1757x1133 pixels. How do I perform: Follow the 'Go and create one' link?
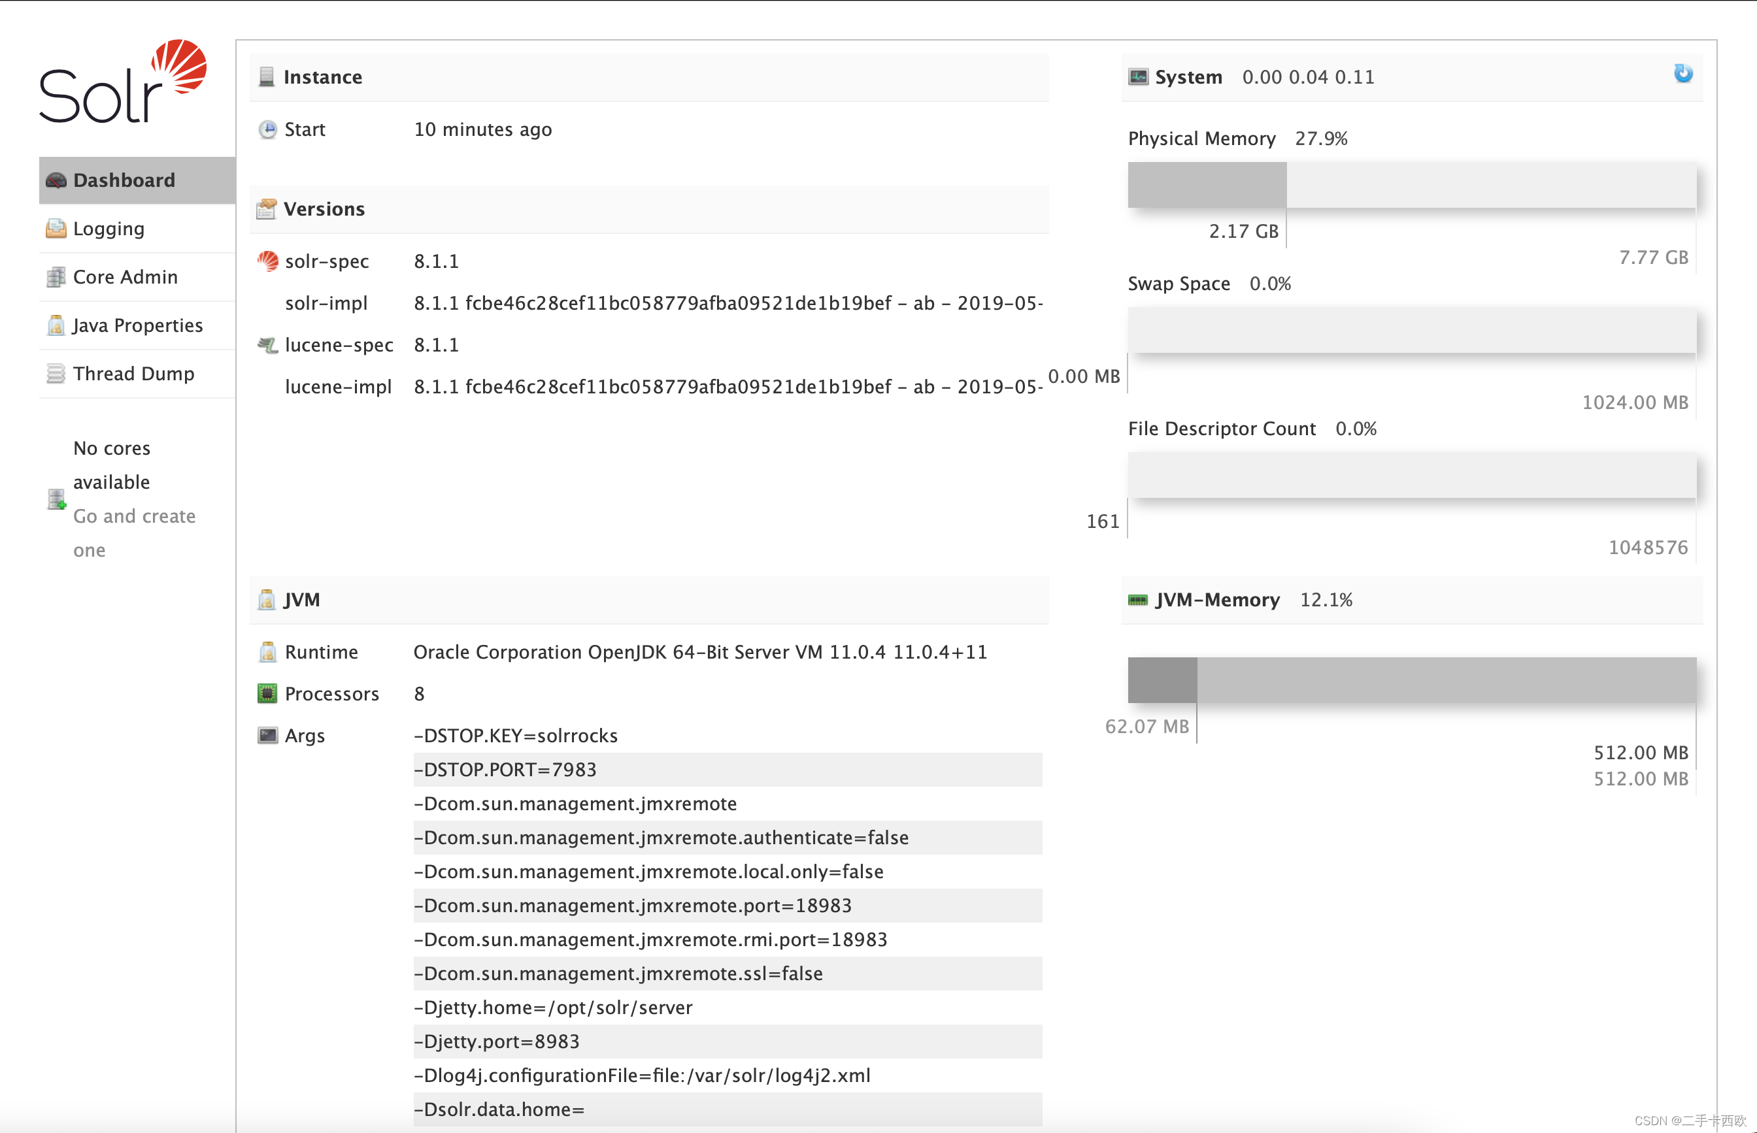(135, 533)
